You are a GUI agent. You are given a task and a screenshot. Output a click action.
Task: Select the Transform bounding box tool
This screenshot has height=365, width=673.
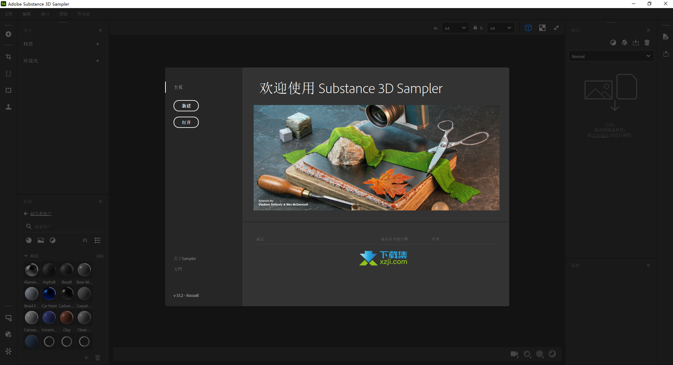[x=8, y=90]
